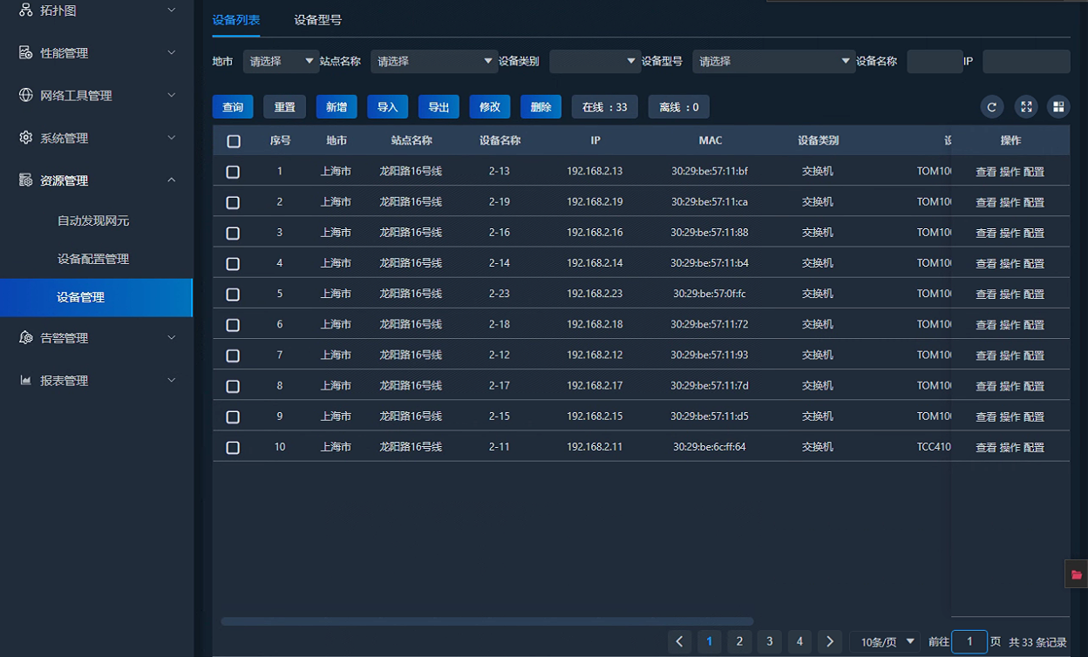This screenshot has width=1088, height=657.
Task: Click 查看 for device 2-13 row
Action: 986,172
